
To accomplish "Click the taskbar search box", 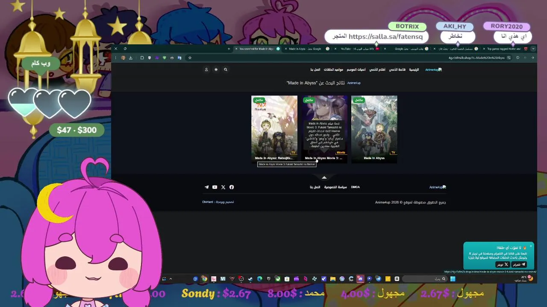I will (x=425, y=279).
